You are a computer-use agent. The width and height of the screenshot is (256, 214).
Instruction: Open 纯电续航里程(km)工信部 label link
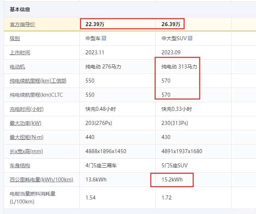(x=38, y=81)
